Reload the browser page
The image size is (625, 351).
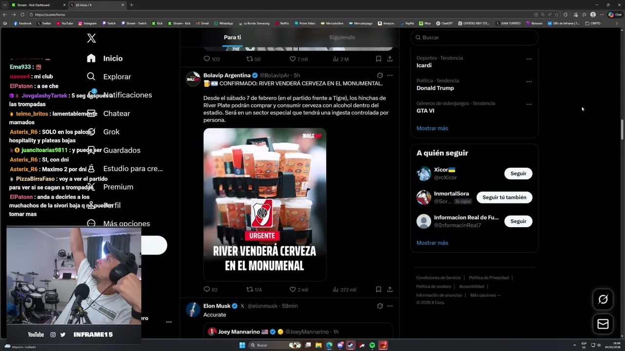tap(22, 15)
